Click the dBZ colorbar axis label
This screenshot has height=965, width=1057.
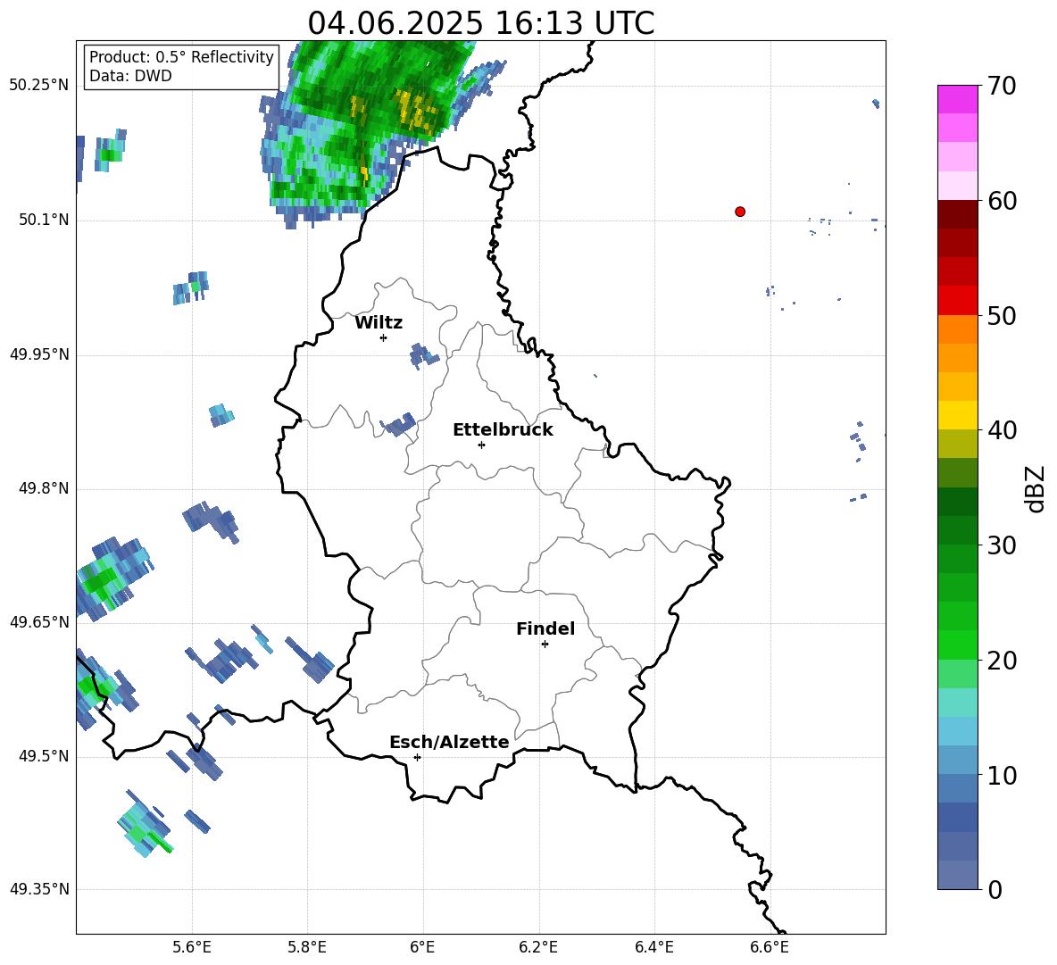point(1034,488)
